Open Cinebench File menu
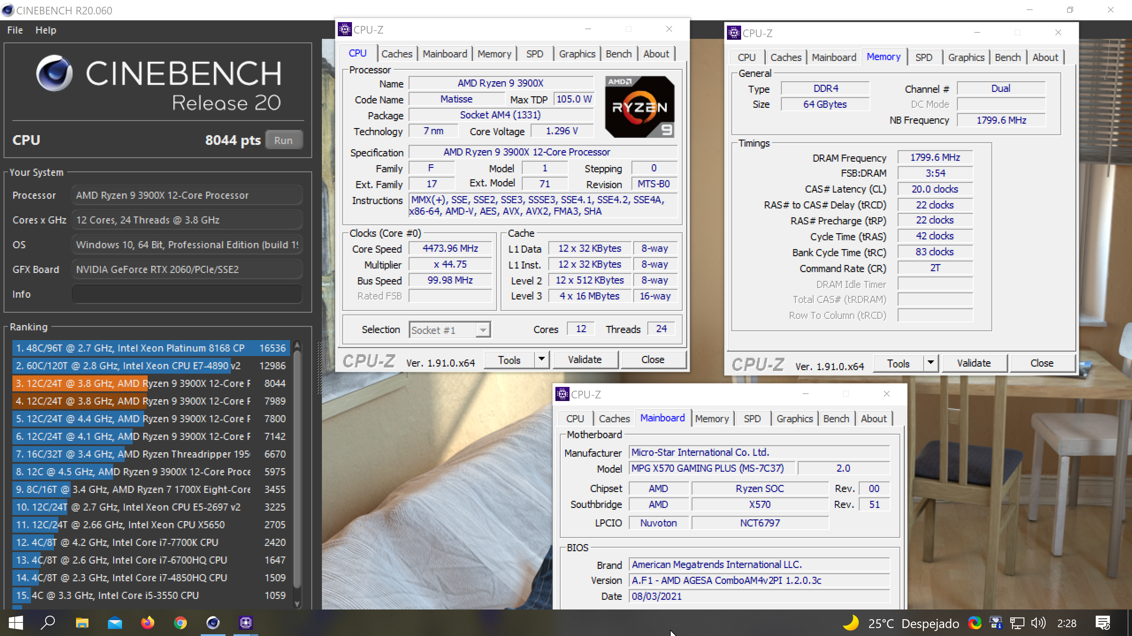1132x636 pixels. coord(15,30)
